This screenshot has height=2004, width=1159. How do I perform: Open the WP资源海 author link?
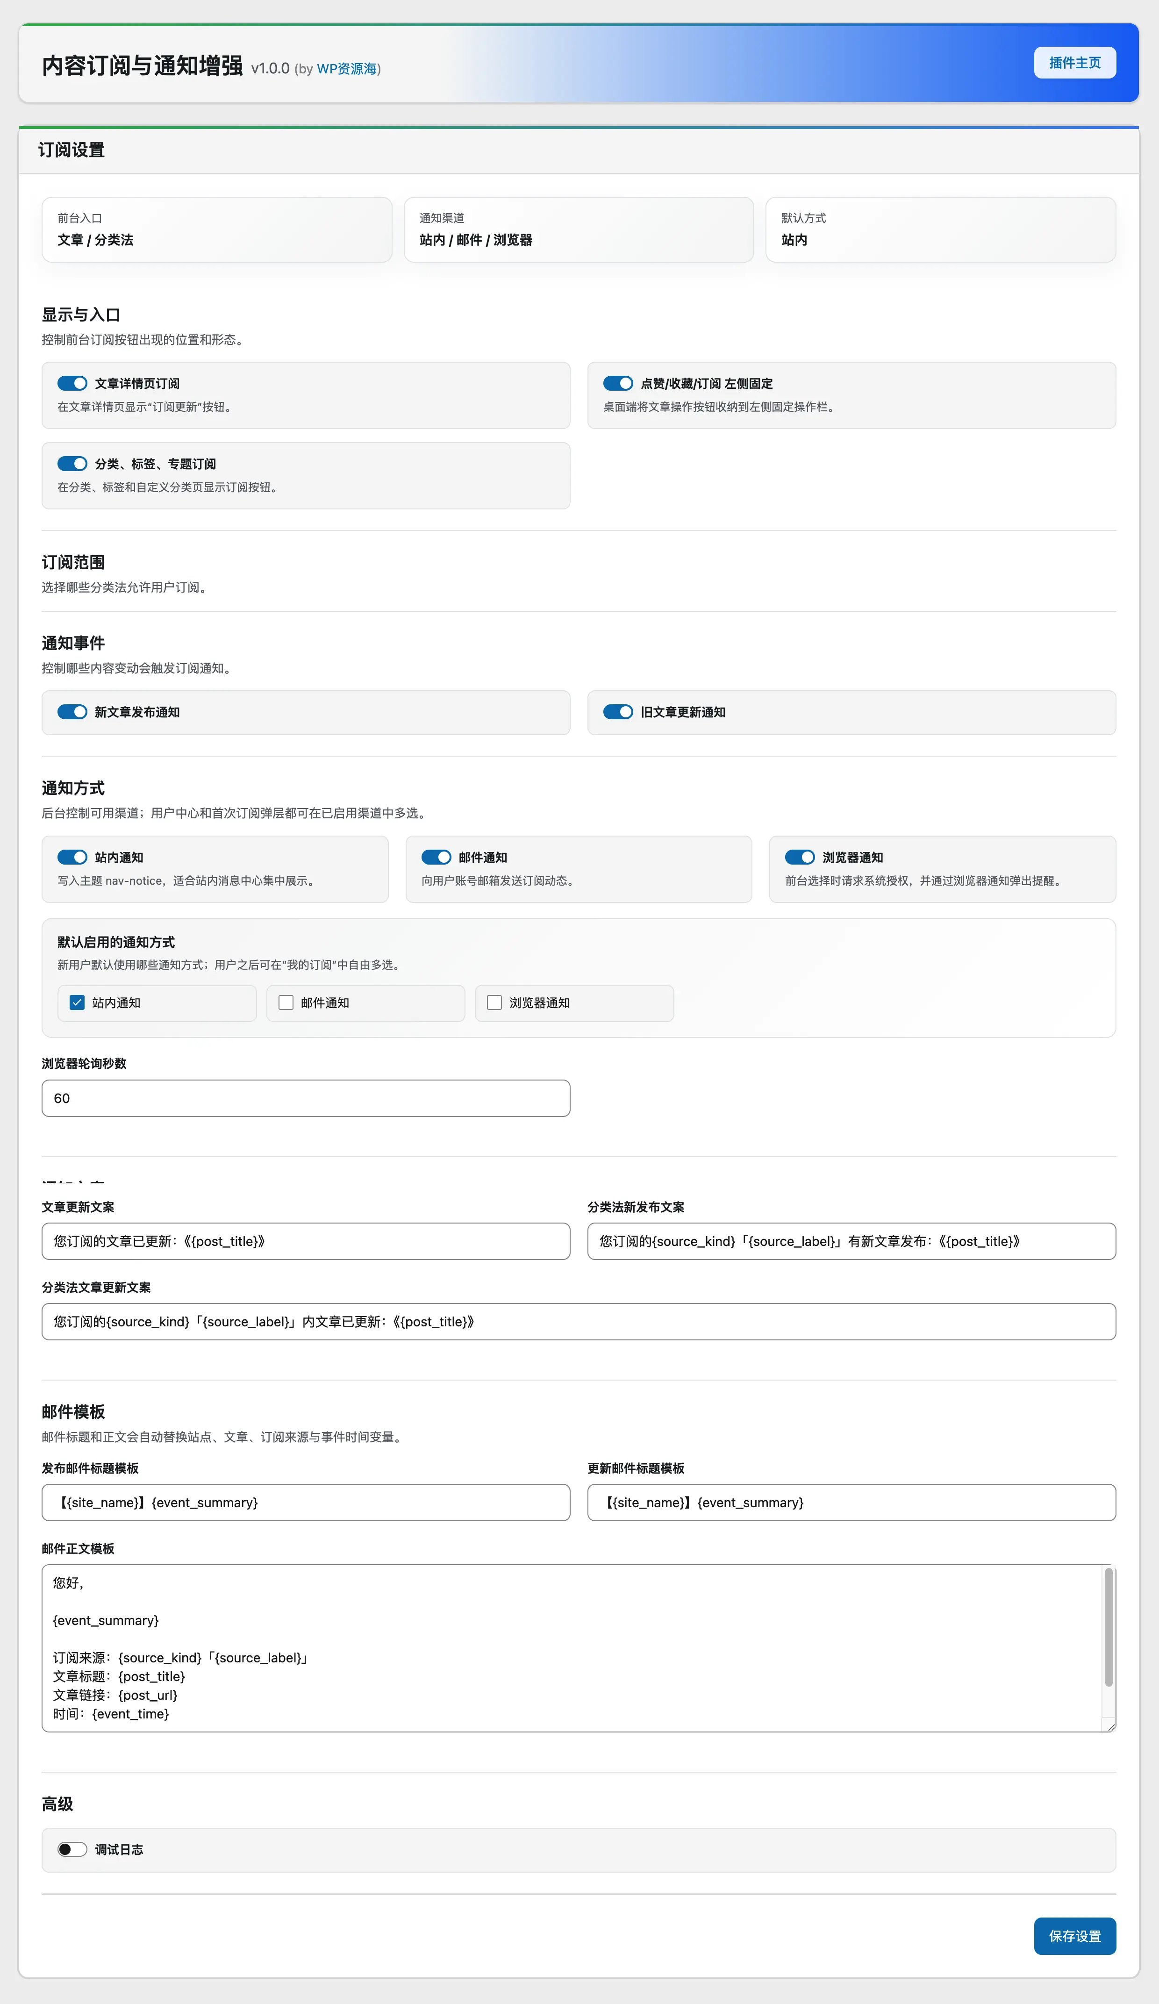(x=346, y=69)
